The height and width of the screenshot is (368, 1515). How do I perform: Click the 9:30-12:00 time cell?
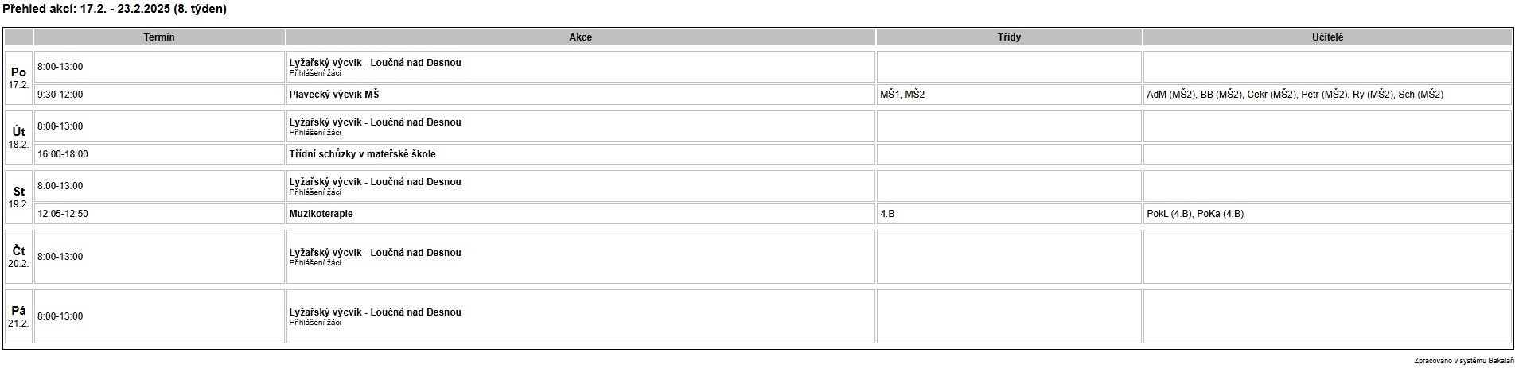tap(159, 95)
